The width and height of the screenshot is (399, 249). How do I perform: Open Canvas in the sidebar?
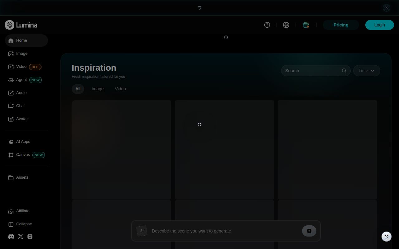point(26,155)
